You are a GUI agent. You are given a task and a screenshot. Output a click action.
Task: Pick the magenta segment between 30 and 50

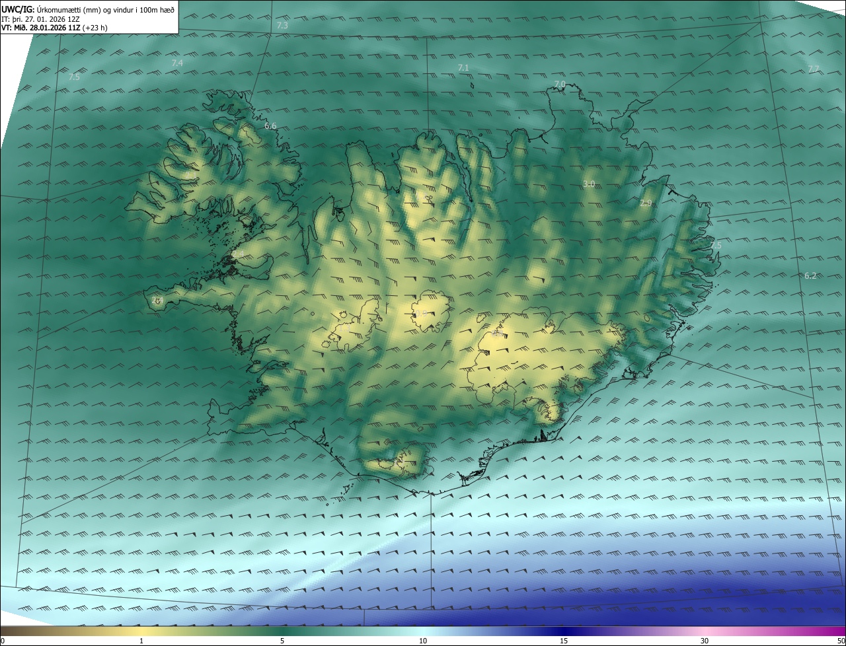[x=775, y=631]
